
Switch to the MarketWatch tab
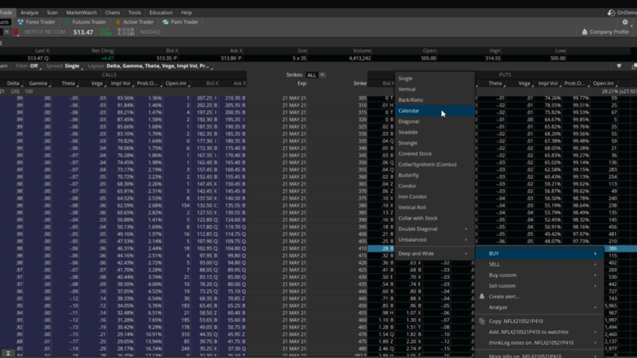tap(81, 12)
